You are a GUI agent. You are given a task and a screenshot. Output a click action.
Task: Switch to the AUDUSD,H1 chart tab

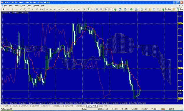point(80,106)
